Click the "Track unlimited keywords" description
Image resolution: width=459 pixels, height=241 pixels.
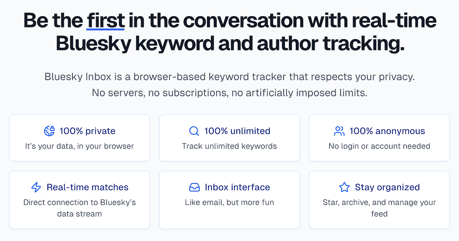(229, 146)
